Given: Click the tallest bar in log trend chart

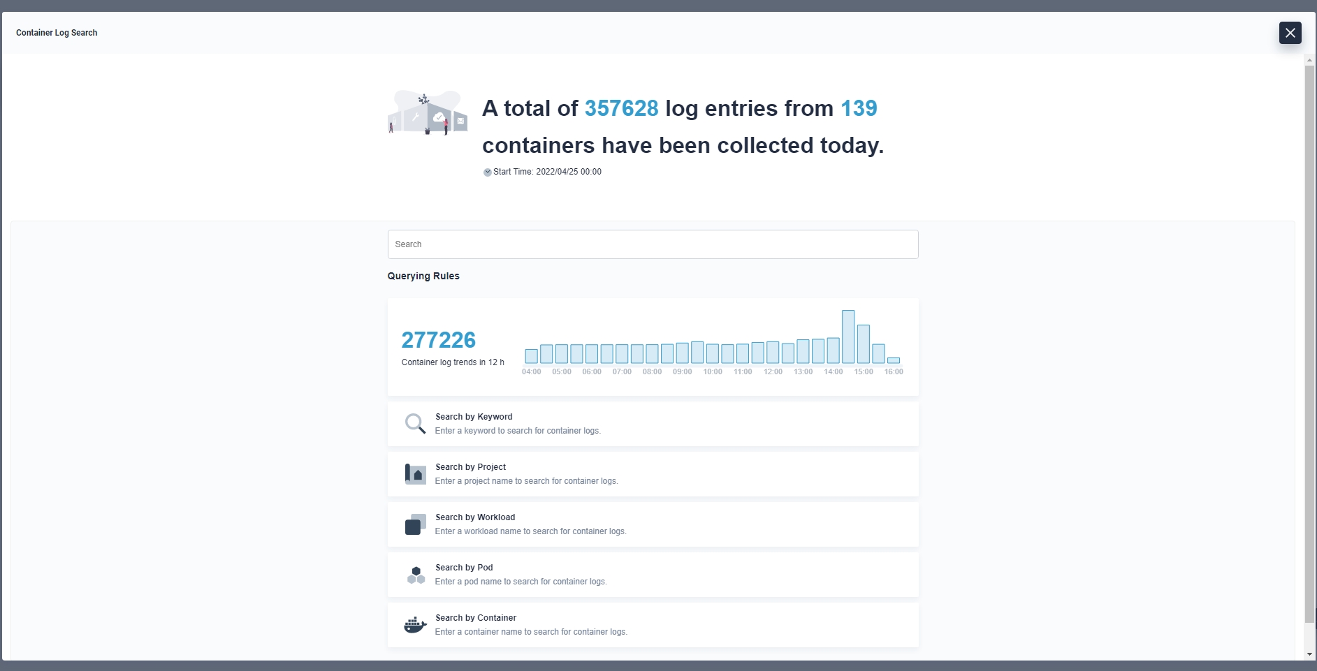Looking at the screenshot, I should (x=848, y=337).
